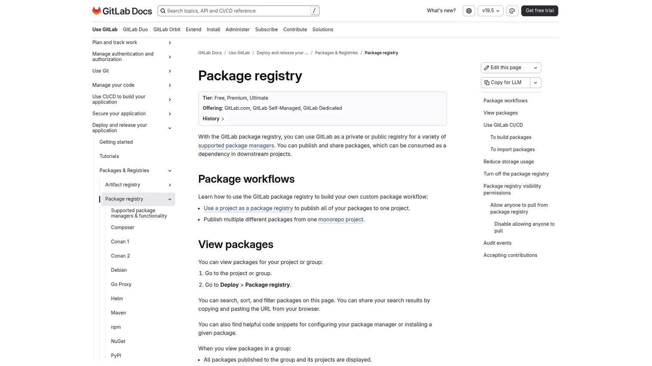This screenshot has width=652, height=366.
Task: Click the Copy for LLM button
Action: pos(506,83)
